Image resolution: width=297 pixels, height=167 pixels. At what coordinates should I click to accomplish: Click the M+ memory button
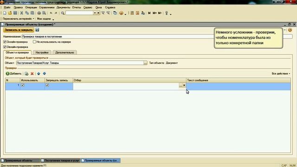click(x=155, y=13)
